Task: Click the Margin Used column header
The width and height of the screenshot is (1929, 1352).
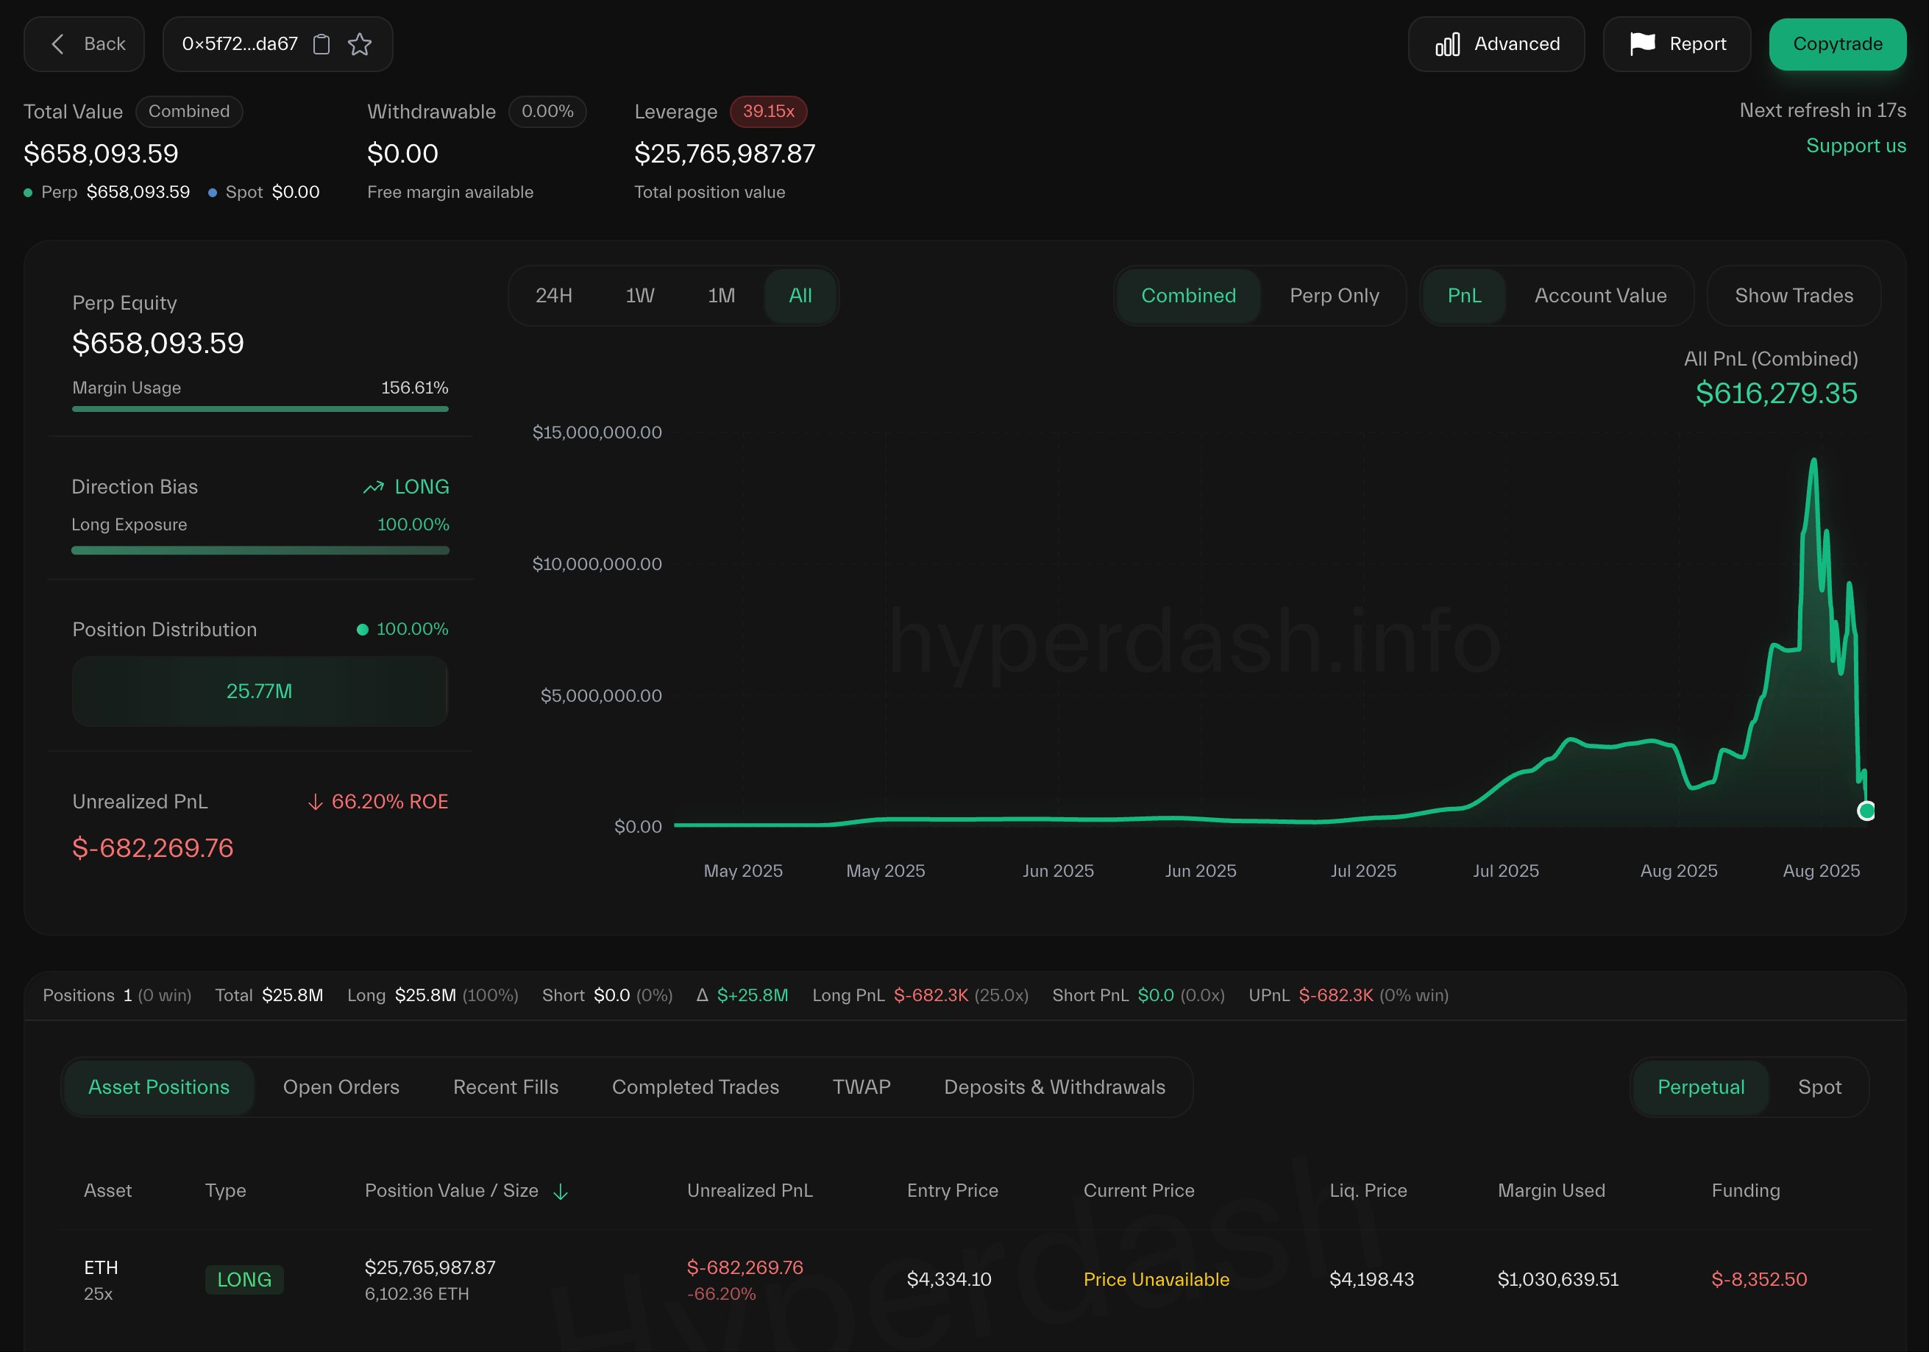Action: (x=1551, y=1191)
